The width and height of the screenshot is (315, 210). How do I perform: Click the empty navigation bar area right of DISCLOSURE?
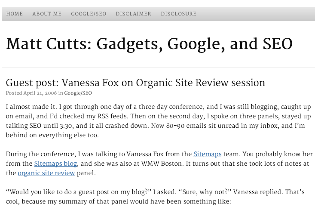(x=258, y=14)
